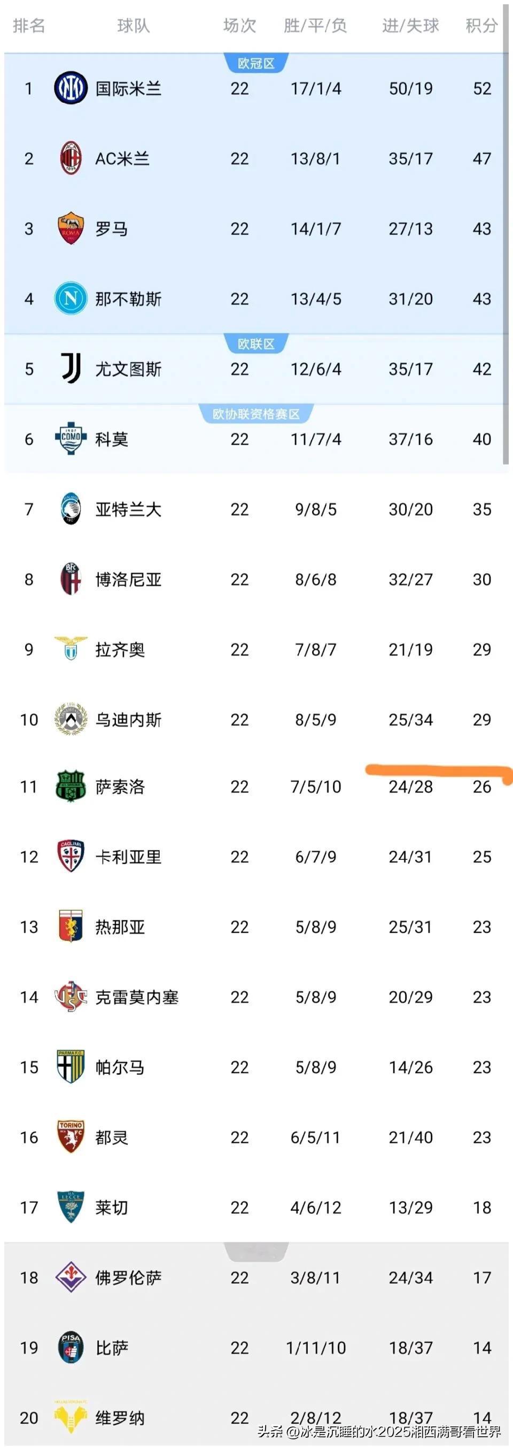Select the Inter Milan club crest
This screenshot has width=513, height=1450.
70,88
